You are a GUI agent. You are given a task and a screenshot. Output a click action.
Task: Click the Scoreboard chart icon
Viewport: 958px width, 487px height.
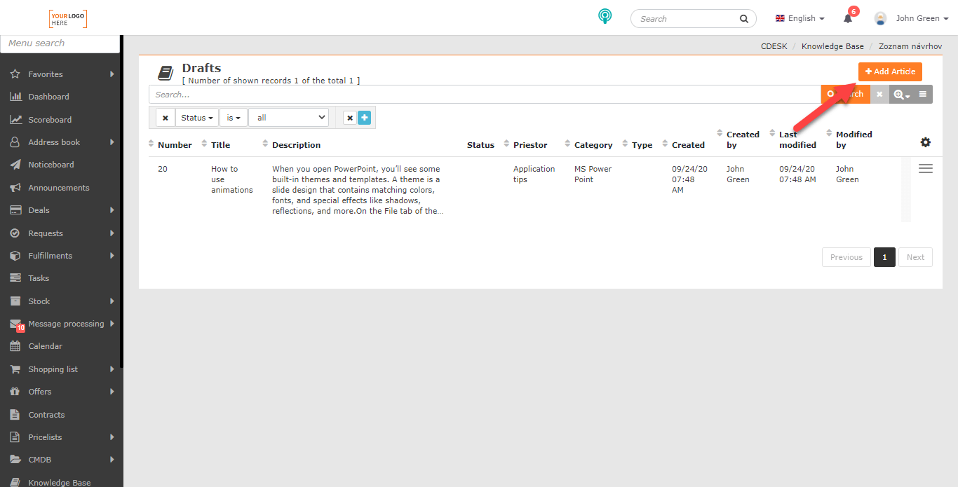click(15, 120)
